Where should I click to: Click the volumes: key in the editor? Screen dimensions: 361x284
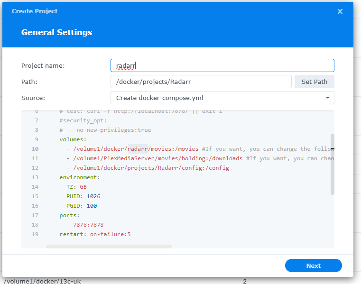point(73,139)
